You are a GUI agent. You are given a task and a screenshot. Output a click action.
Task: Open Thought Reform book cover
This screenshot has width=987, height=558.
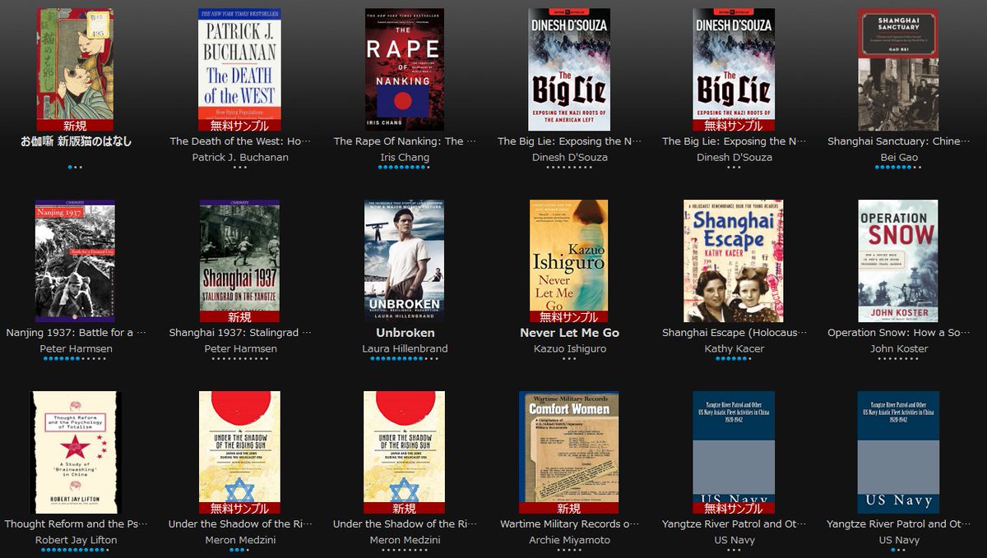(x=75, y=452)
